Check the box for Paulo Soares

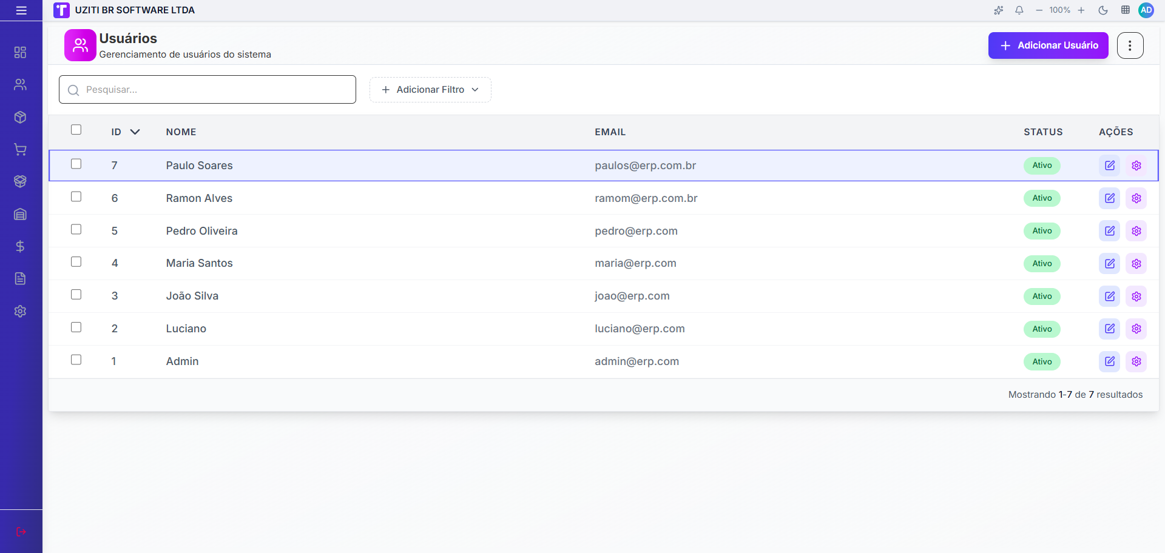click(x=76, y=164)
